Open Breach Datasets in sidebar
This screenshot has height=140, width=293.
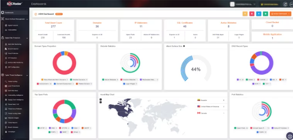pyautogui.click(x=12, y=127)
